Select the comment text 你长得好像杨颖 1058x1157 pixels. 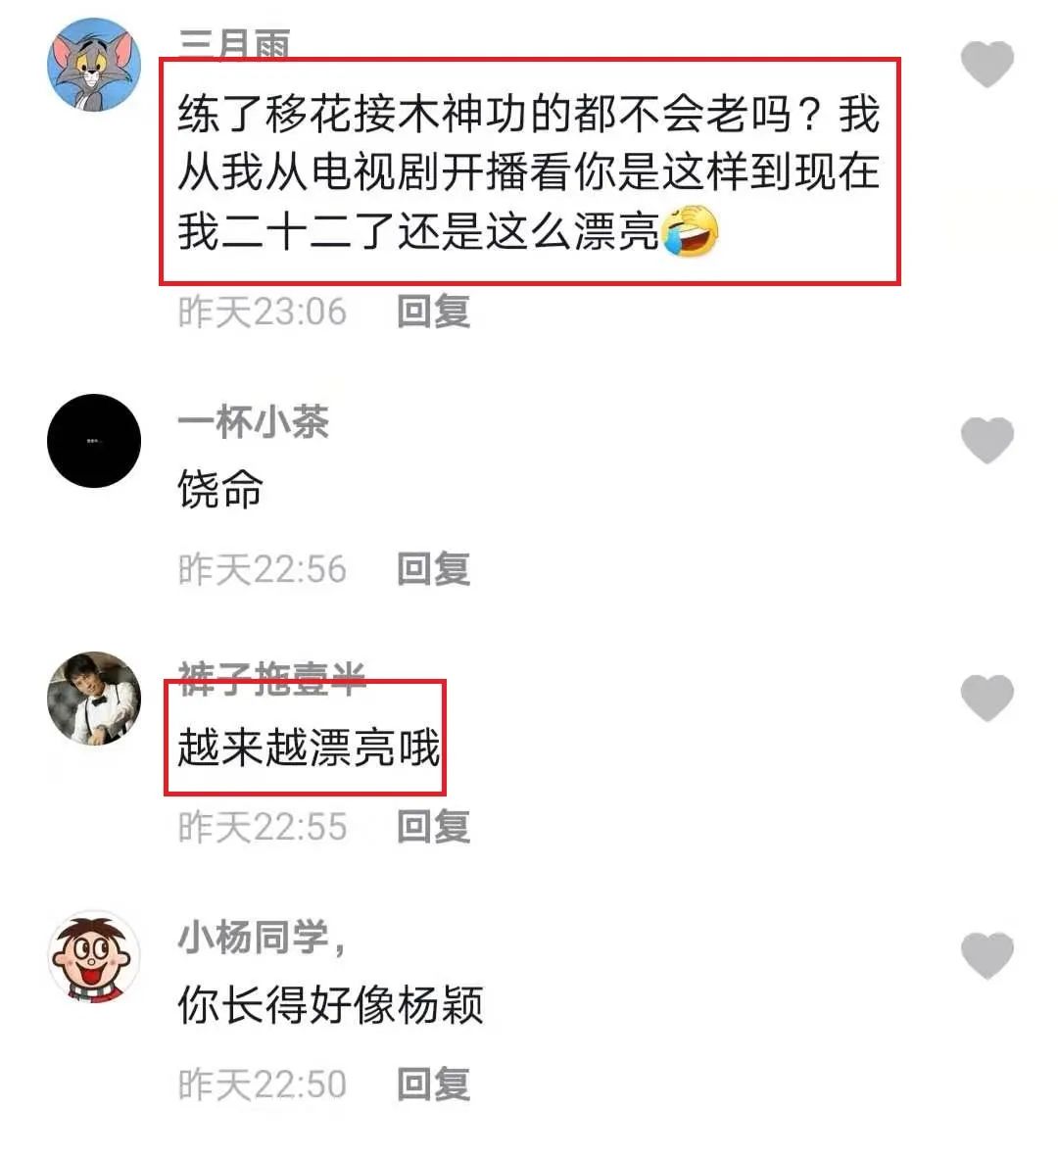point(330,1005)
